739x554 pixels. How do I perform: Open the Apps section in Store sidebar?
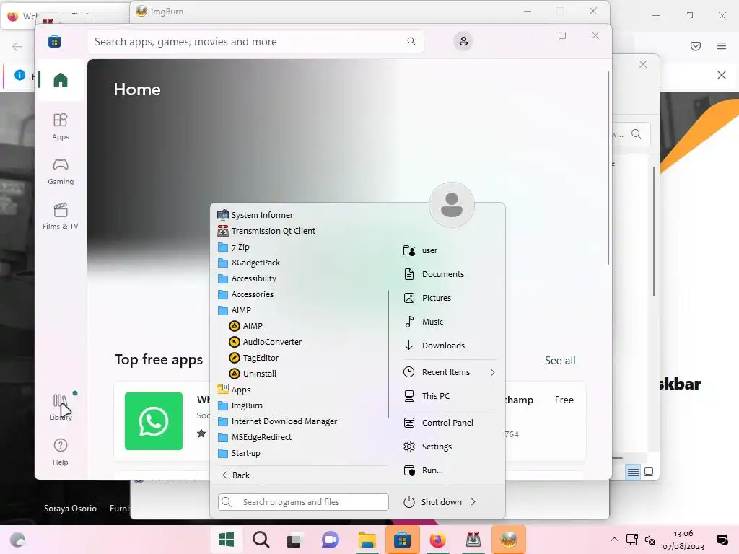point(61,126)
